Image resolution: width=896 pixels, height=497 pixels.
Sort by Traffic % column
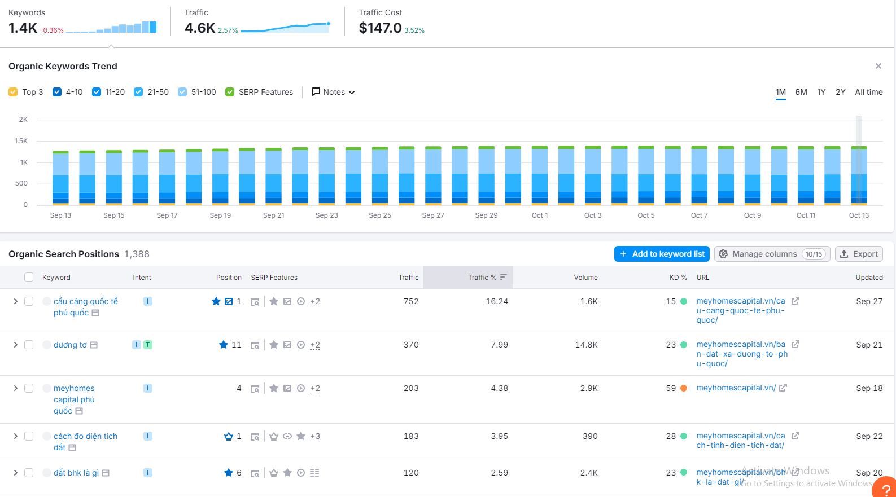487,277
